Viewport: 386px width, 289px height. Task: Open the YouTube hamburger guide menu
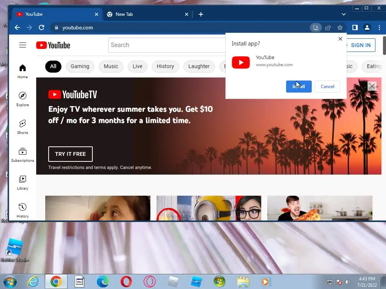click(23, 45)
